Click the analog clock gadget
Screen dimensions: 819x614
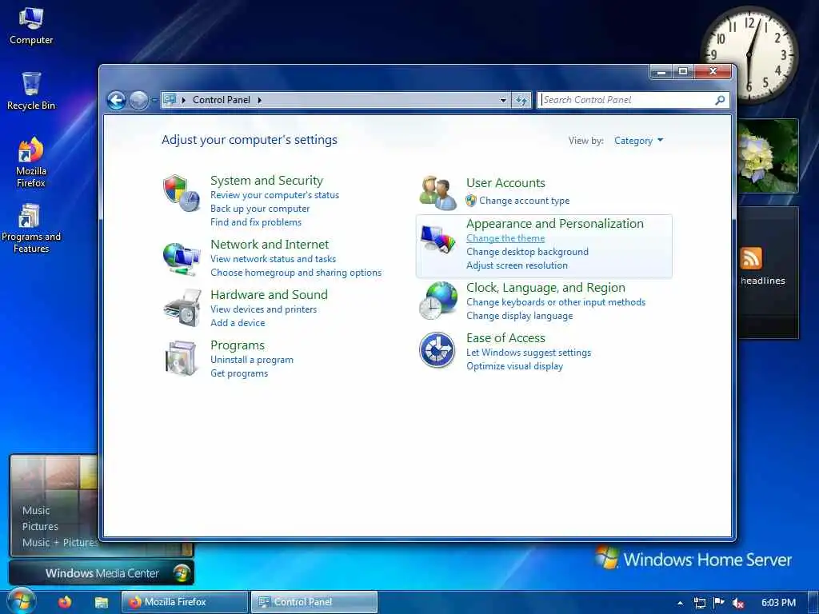click(x=749, y=54)
